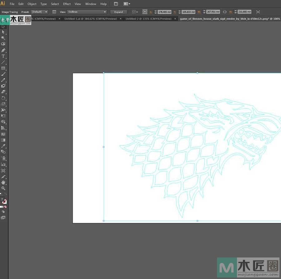Open the arrange documents layout dropdown
The image size is (281, 279).
[x=127, y=4]
